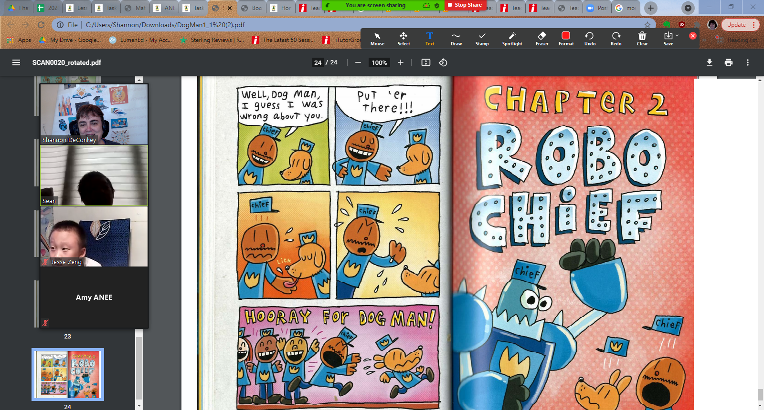Open the Chrome profile avatar
This screenshot has height=410, width=764.
[712, 25]
